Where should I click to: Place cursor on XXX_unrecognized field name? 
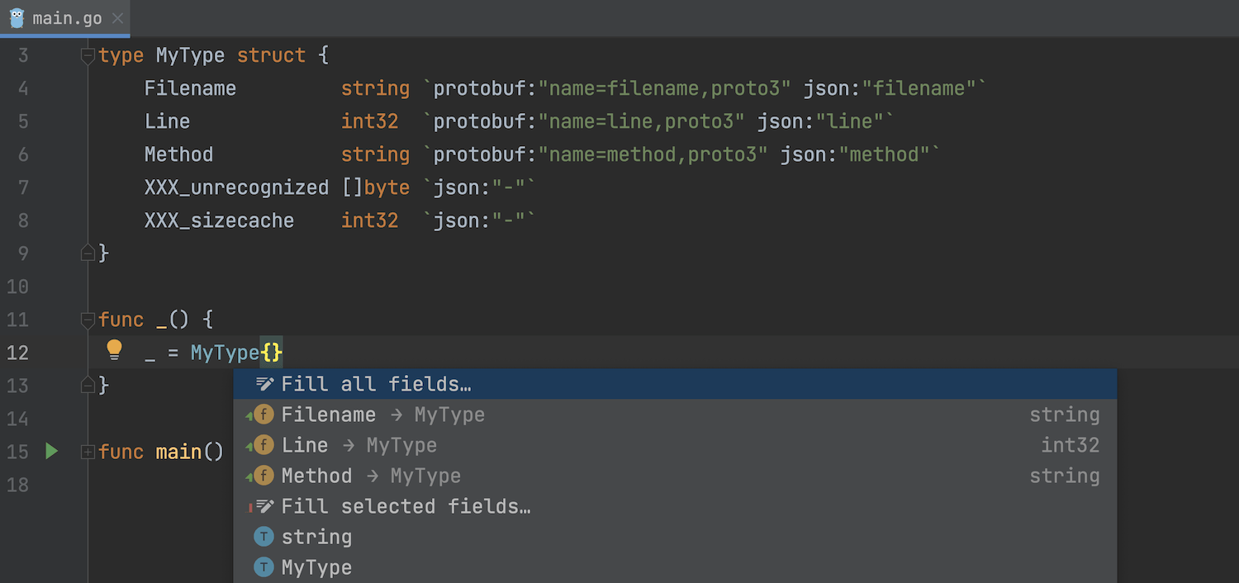point(236,187)
